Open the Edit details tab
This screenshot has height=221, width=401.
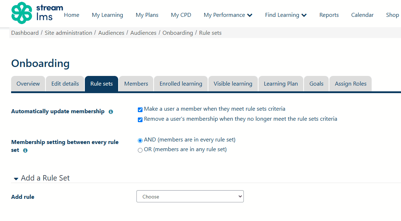[x=65, y=83]
